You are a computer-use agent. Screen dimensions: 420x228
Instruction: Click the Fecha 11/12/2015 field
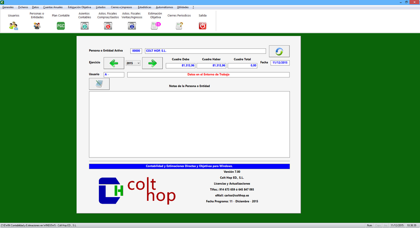point(280,63)
